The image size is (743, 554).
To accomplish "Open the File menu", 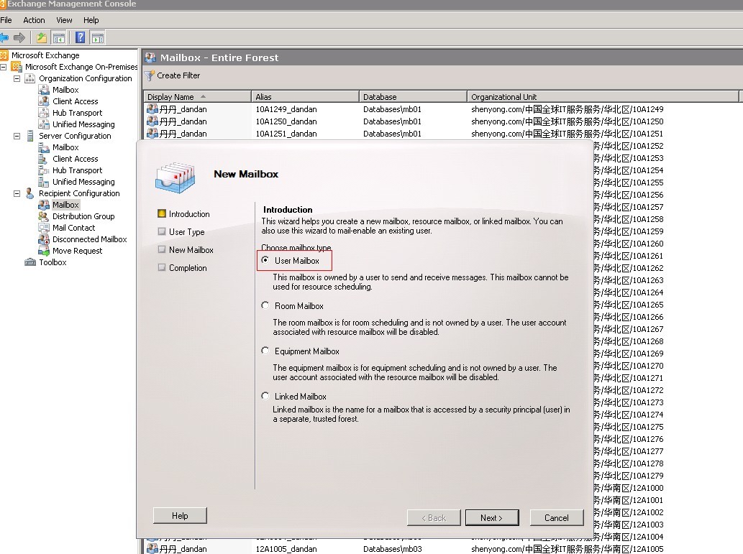I will tap(6, 20).
